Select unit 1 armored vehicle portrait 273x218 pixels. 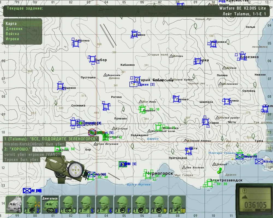coord(14,204)
